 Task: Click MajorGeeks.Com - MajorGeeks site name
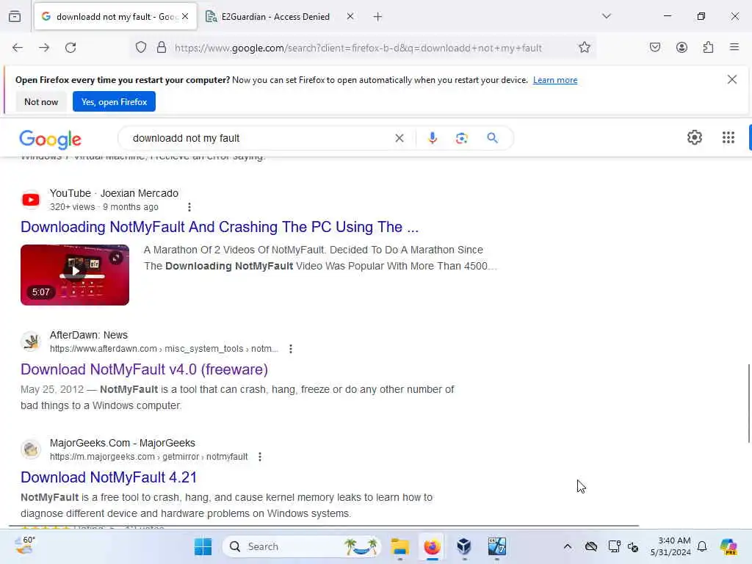[x=123, y=443]
